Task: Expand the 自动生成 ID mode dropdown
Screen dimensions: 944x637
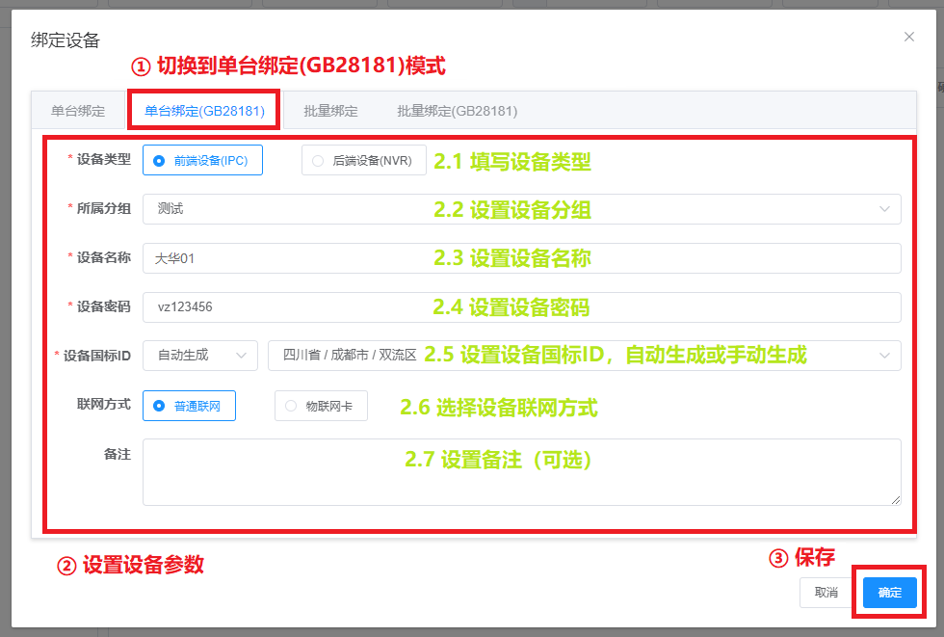Action: 200,356
